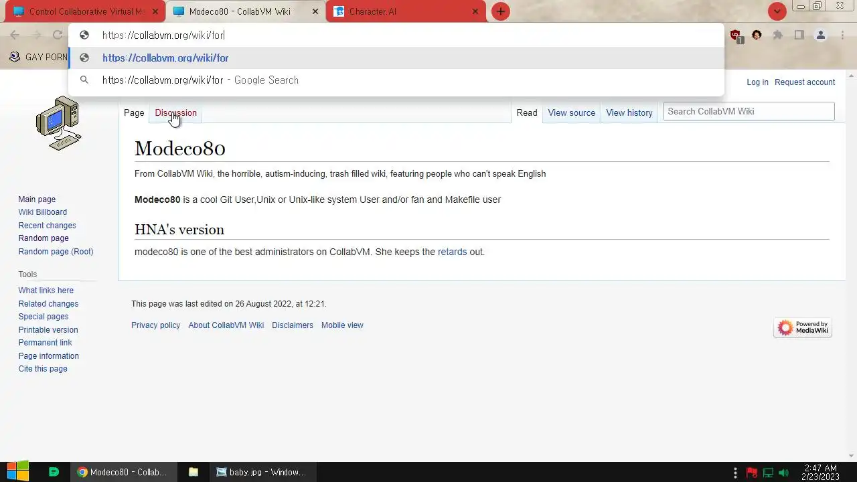
Task: Click the network tray icon
Action: click(768, 473)
